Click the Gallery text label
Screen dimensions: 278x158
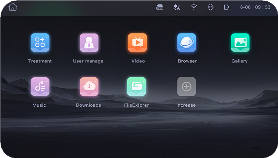tap(239, 61)
